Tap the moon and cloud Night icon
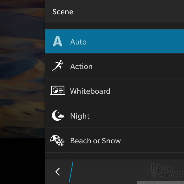The image size is (184, 184). pyautogui.click(x=58, y=115)
